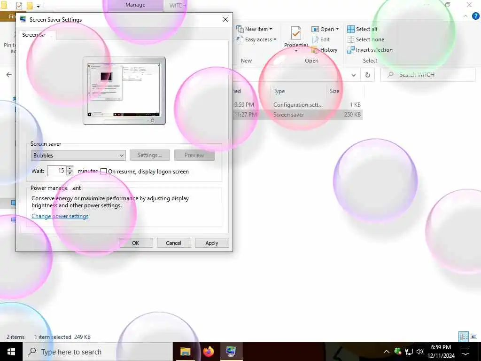Collapse the Explorer ribbon with chevron

coord(465,16)
